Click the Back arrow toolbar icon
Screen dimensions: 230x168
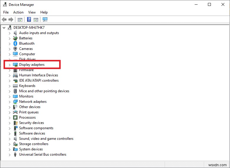point(4,19)
